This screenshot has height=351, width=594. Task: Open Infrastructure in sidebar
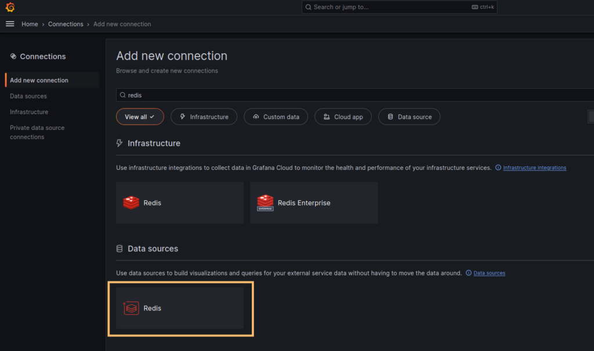click(29, 112)
